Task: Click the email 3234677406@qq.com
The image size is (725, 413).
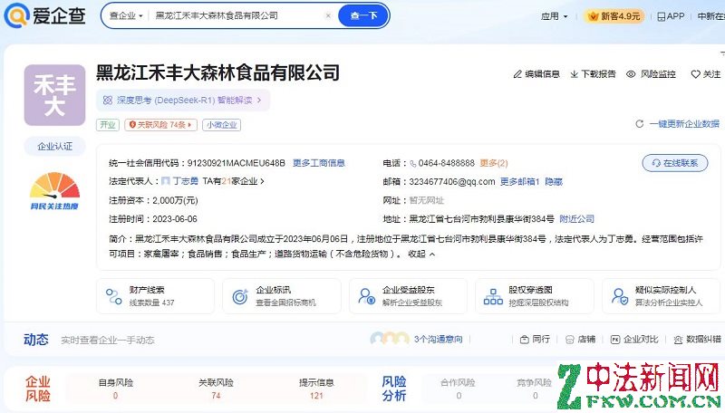Action: [x=451, y=181]
